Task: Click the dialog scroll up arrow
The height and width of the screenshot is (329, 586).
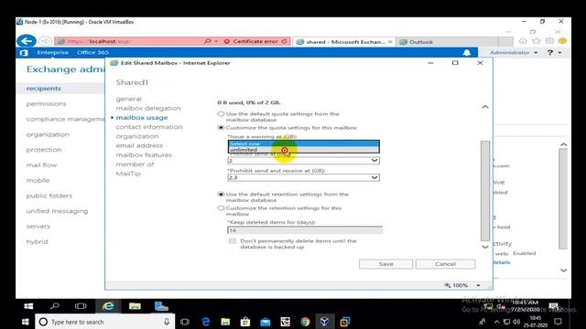Action: coord(485,107)
